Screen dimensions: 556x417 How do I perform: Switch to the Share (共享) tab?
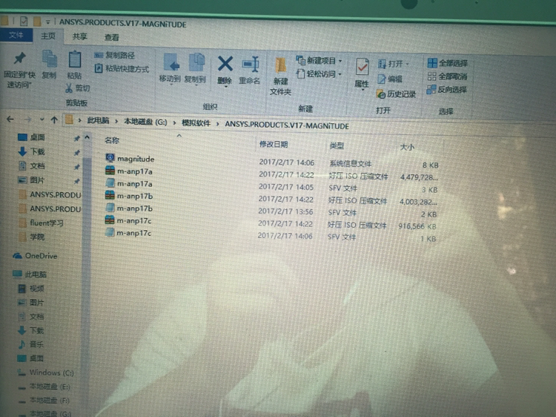coord(80,36)
